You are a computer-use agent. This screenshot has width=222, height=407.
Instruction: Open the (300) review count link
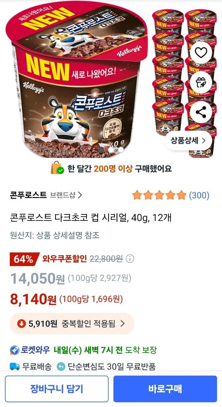[199, 195]
